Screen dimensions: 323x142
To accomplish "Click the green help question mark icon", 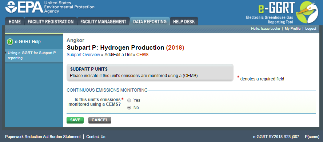I will click(x=10, y=42).
